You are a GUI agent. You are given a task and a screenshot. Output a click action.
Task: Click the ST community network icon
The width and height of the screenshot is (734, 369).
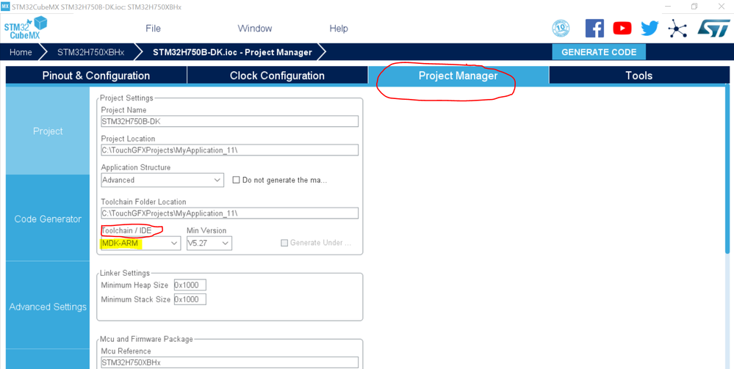677,29
